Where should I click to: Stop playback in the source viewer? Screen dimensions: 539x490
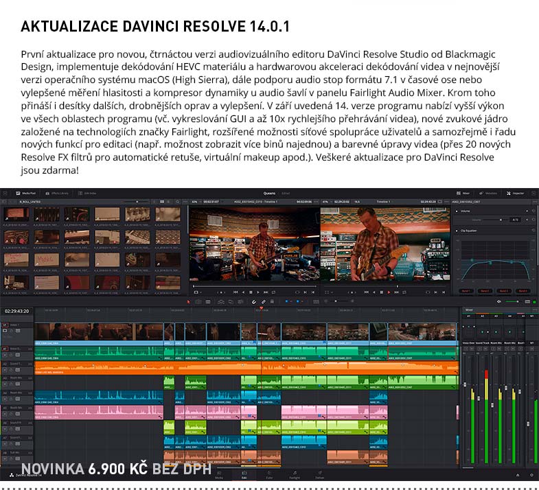point(251,292)
